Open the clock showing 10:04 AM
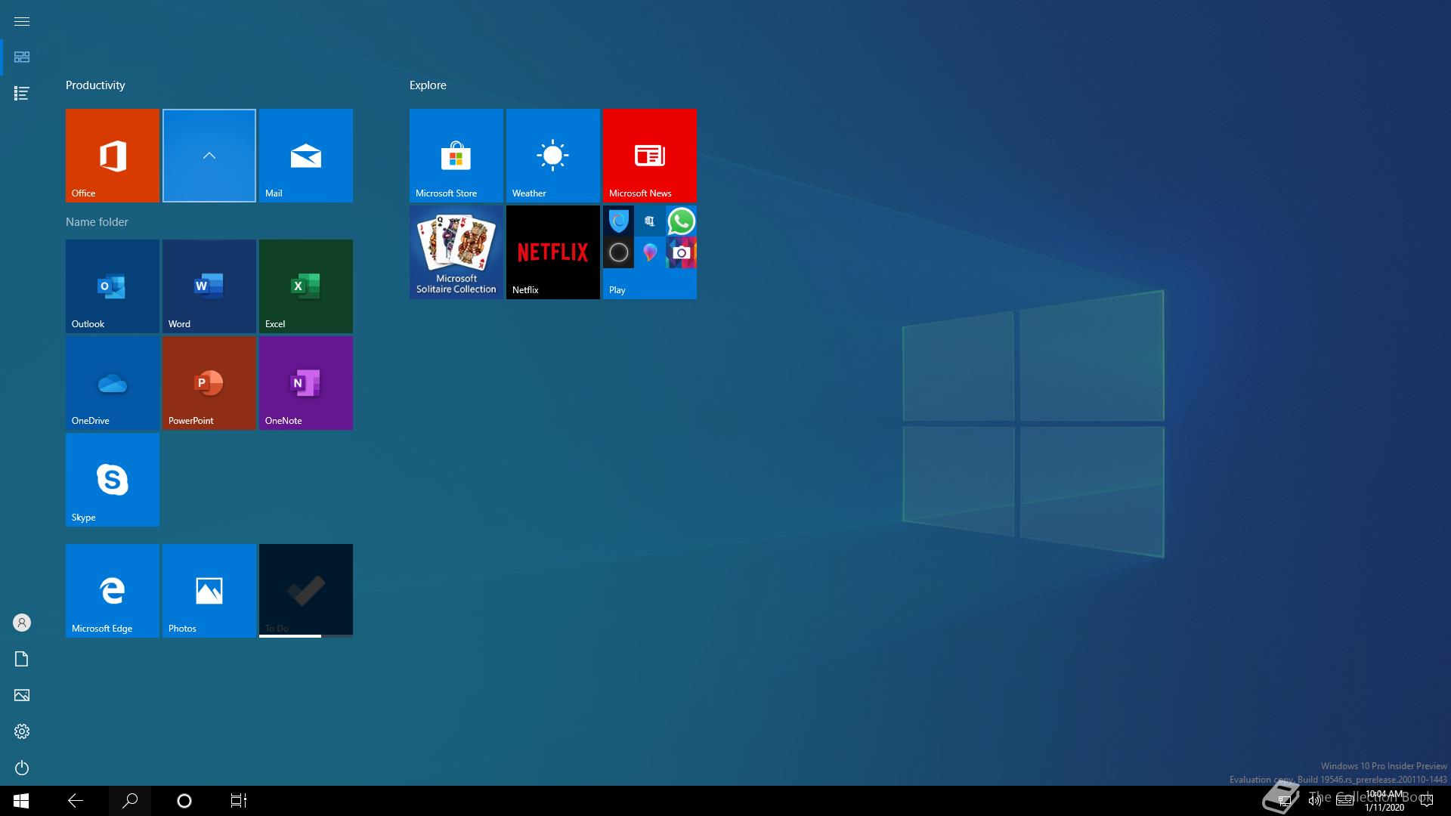This screenshot has height=816, width=1451. click(x=1384, y=801)
